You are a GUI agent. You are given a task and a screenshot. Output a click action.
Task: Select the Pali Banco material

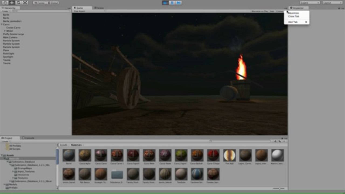(x=85, y=174)
